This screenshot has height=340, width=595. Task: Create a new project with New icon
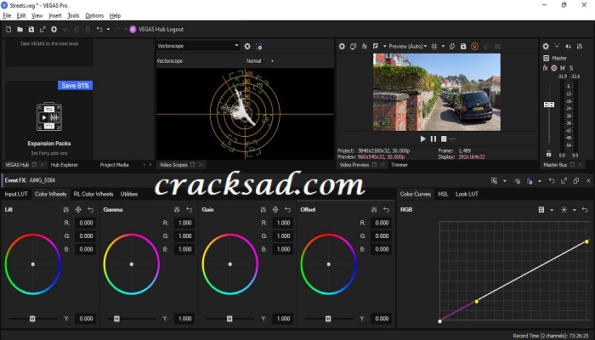(8, 29)
